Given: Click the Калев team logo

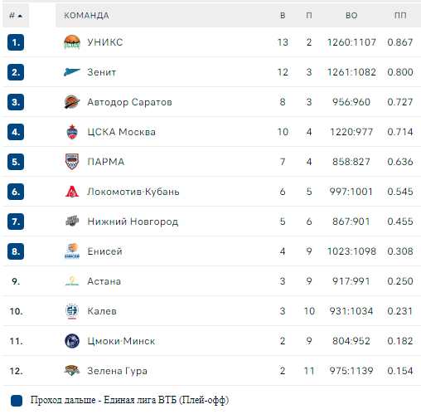Looking at the screenshot, I should [x=72, y=311].
